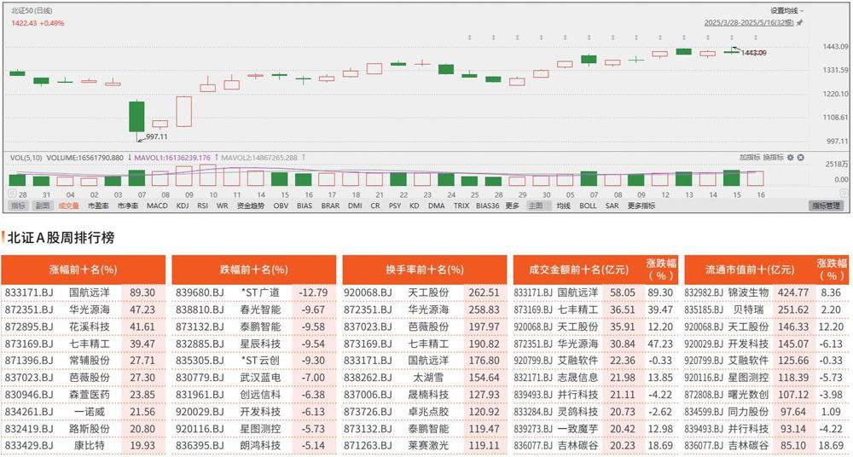853x457 pixels.
Task: Click the 北证50(日线) chart title
Action: pos(32,11)
